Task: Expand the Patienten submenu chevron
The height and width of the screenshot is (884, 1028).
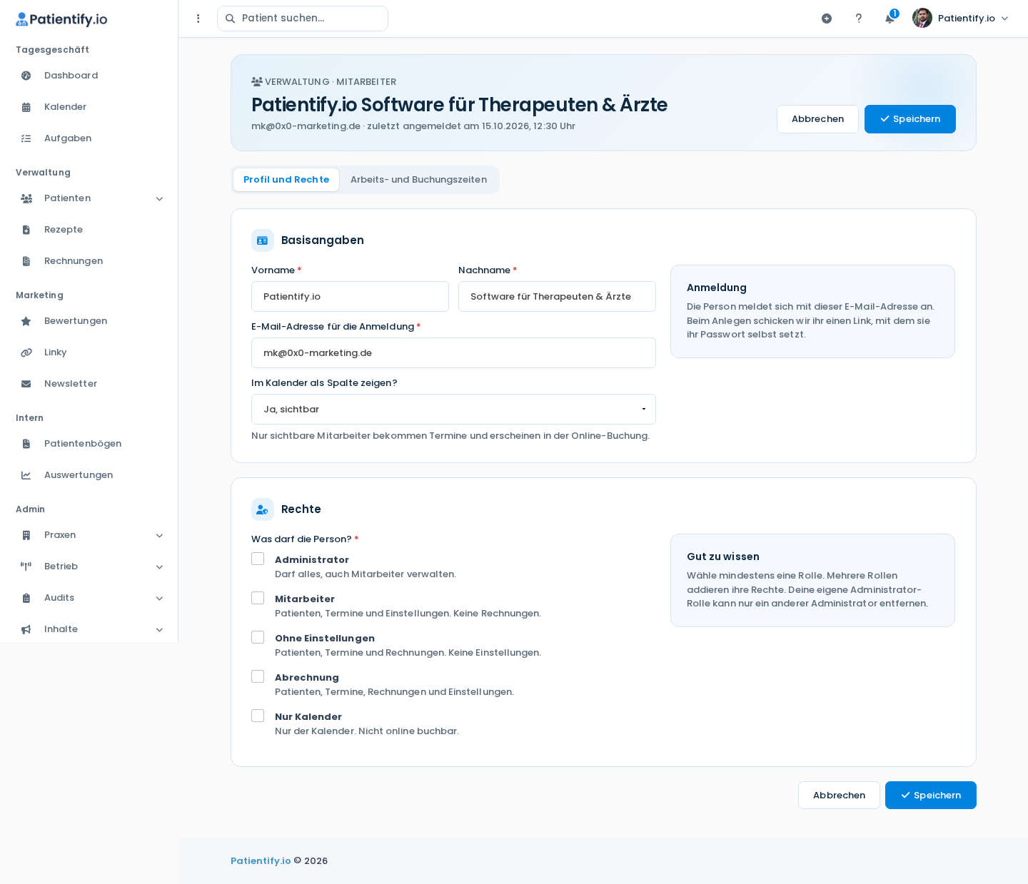Action: pos(159,199)
